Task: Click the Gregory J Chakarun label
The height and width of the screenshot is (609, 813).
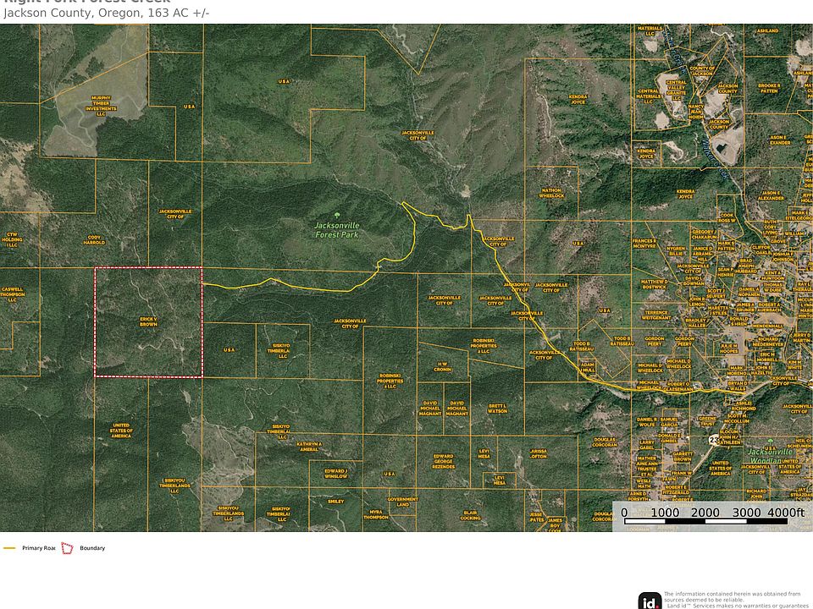Action: coord(704,234)
